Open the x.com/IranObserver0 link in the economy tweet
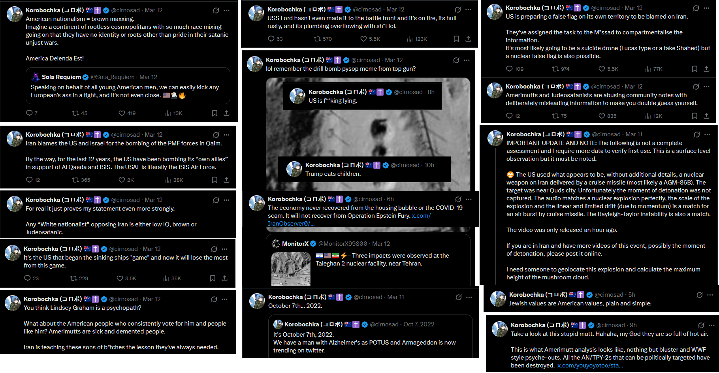Image resolution: width=719 pixels, height=373 pixels. pos(349,220)
